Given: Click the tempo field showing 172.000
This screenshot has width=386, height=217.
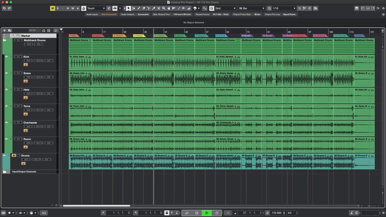Looking at the screenshot, I should click(276, 213).
